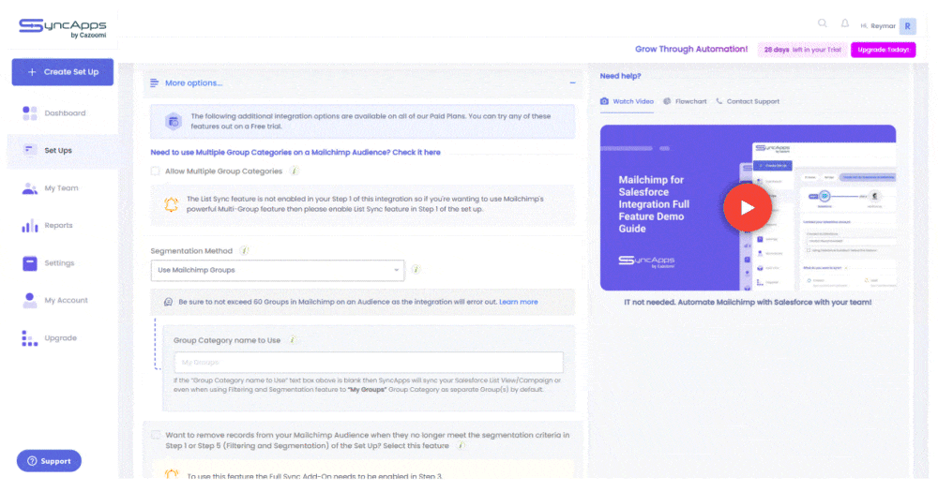
Task: Focus the Group Category name input field
Action: 369,363
